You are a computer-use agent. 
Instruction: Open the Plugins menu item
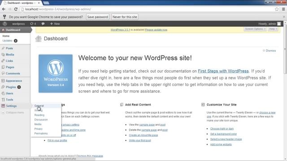pos(11,87)
